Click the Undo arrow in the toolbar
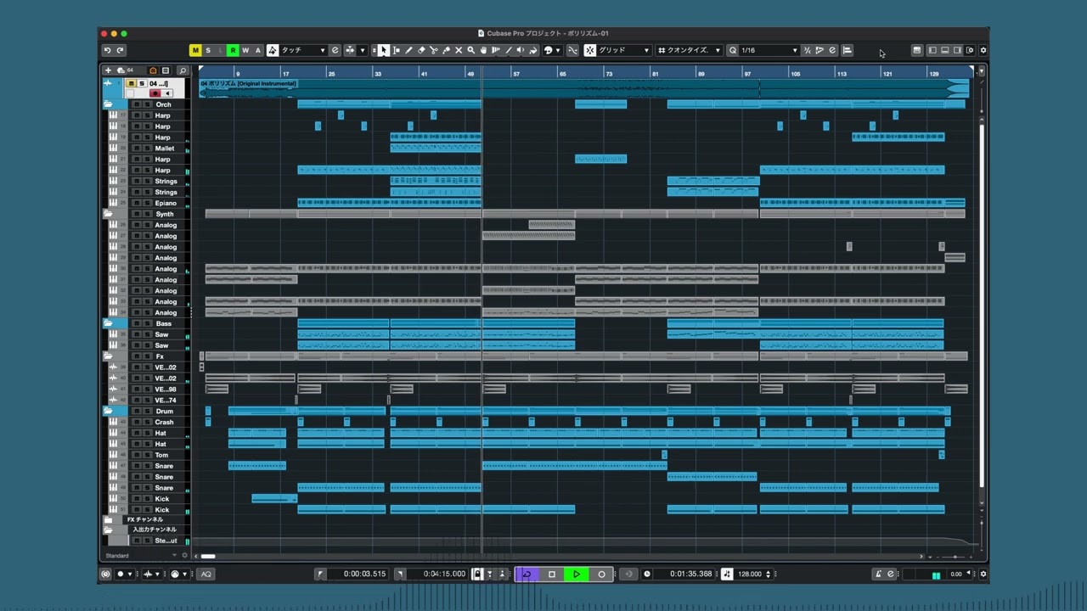 pyautogui.click(x=107, y=50)
